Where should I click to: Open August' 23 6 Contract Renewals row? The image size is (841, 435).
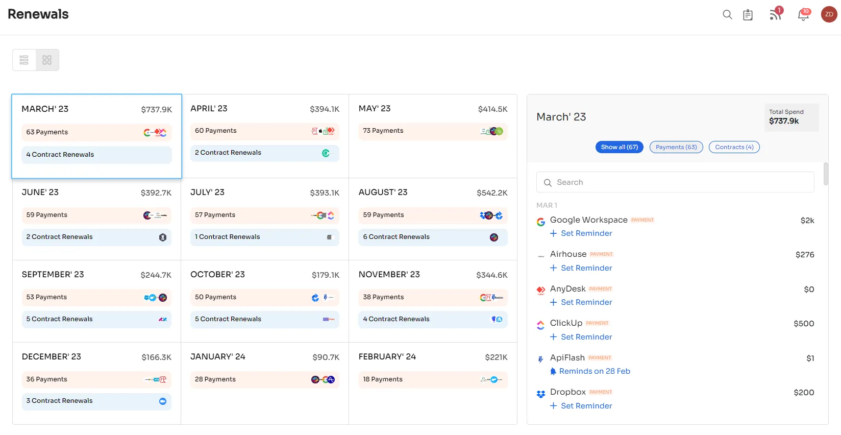pos(433,237)
